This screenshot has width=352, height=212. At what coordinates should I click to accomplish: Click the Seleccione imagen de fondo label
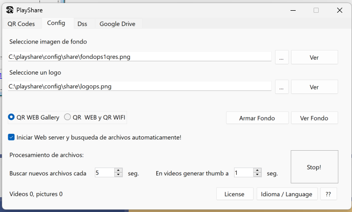[x=48, y=42]
